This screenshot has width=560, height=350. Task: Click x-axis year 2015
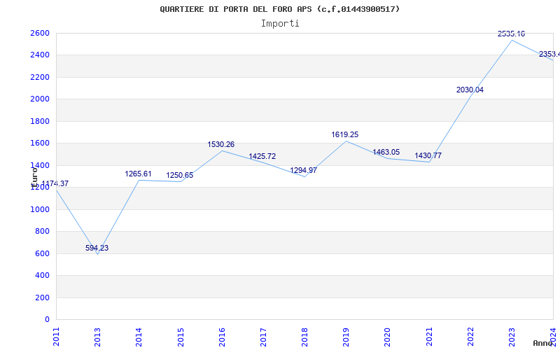tap(181, 337)
